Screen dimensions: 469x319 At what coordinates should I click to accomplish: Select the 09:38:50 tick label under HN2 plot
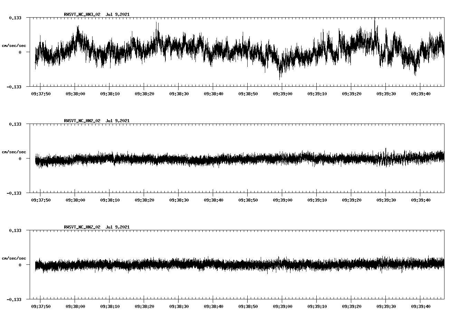click(x=248, y=200)
